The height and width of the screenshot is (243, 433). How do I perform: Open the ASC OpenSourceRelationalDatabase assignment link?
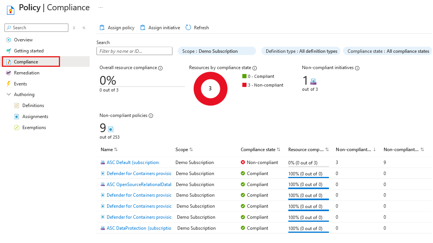[x=139, y=185]
